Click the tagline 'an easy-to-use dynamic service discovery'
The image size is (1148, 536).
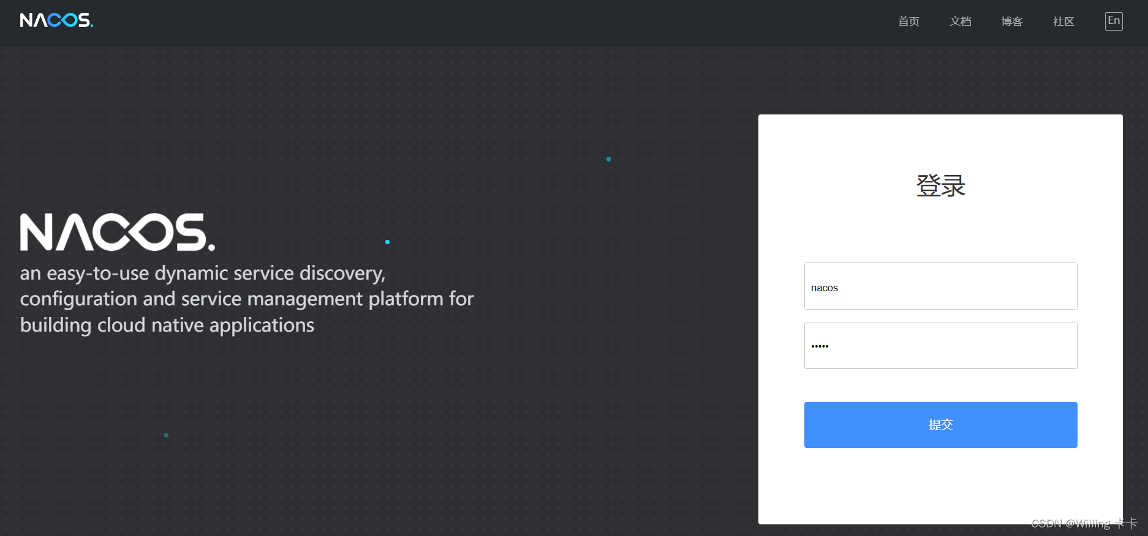tap(203, 273)
